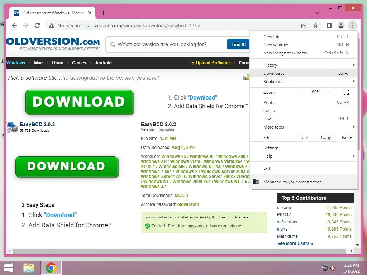Click the horizontal scrollbar right arrow
The width and height of the screenshot is (367, 275).
click(x=351, y=251)
